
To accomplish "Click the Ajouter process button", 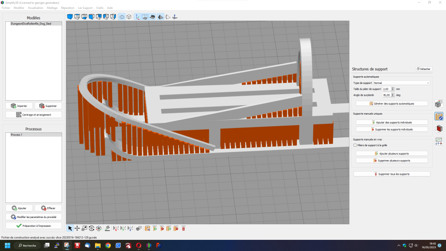I will (x=19, y=208).
